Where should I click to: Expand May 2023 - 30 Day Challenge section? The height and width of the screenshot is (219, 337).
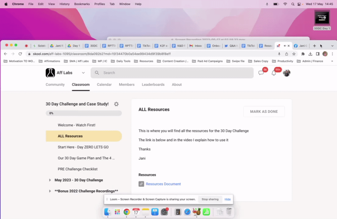point(50,180)
